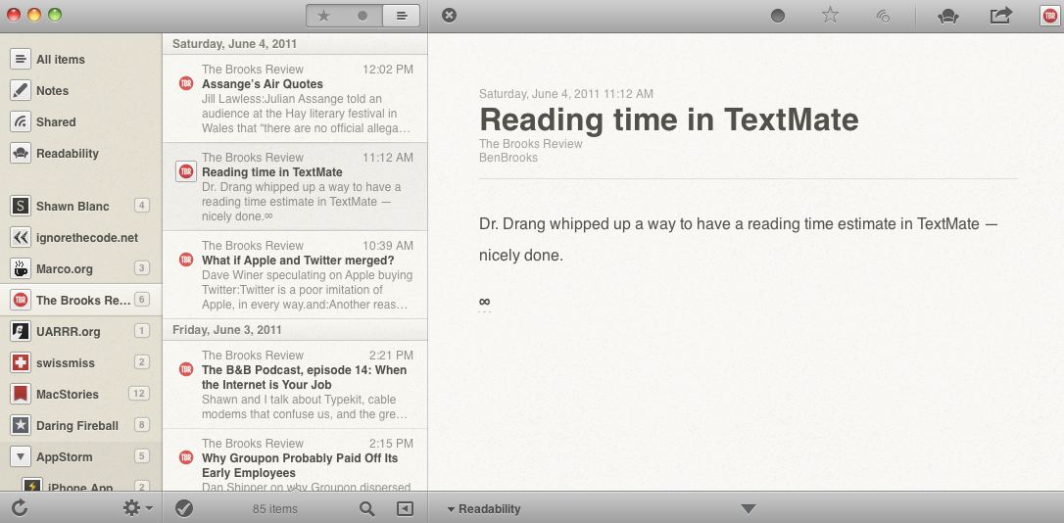Open the Daring Fireball feed
This screenshot has width=1064, height=523.
[76, 425]
